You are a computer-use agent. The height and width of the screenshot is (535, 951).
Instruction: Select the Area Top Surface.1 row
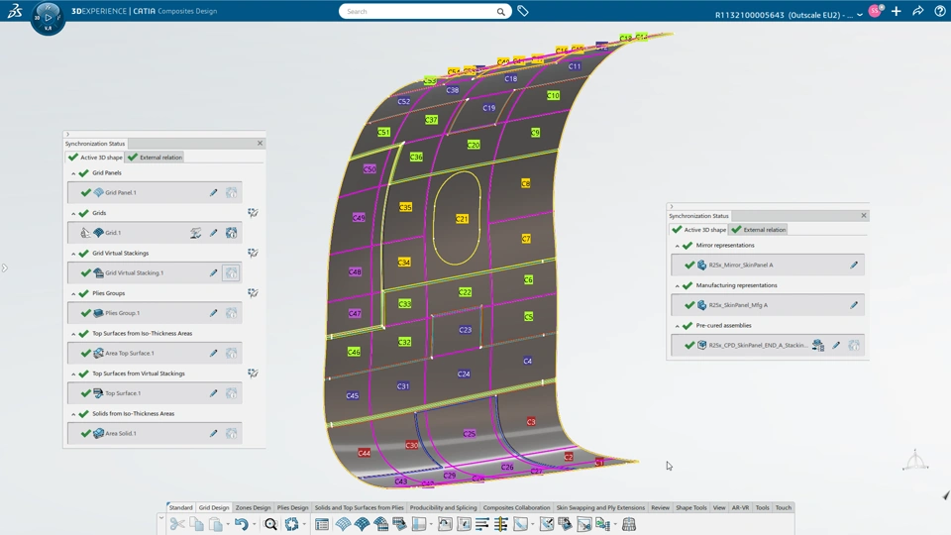click(155, 353)
